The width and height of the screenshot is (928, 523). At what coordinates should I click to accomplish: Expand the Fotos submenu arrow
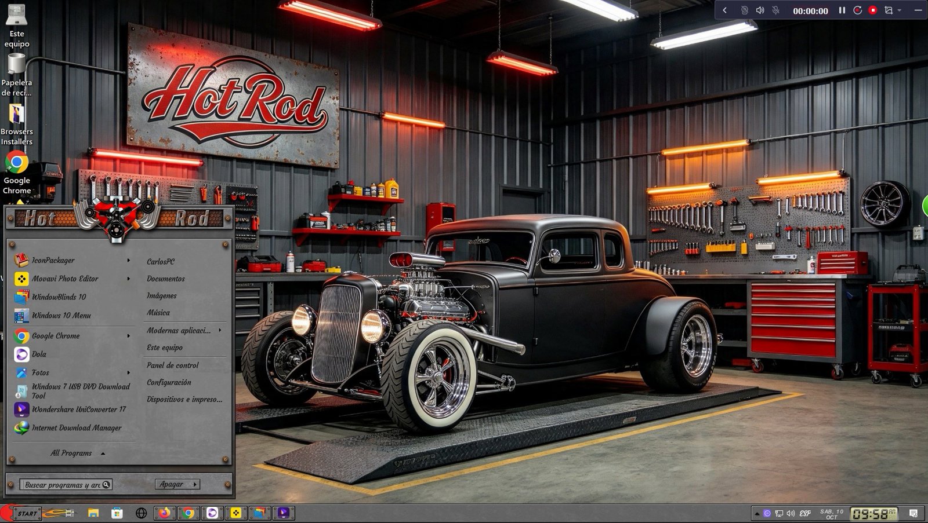pyautogui.click(x=128, y=372)
